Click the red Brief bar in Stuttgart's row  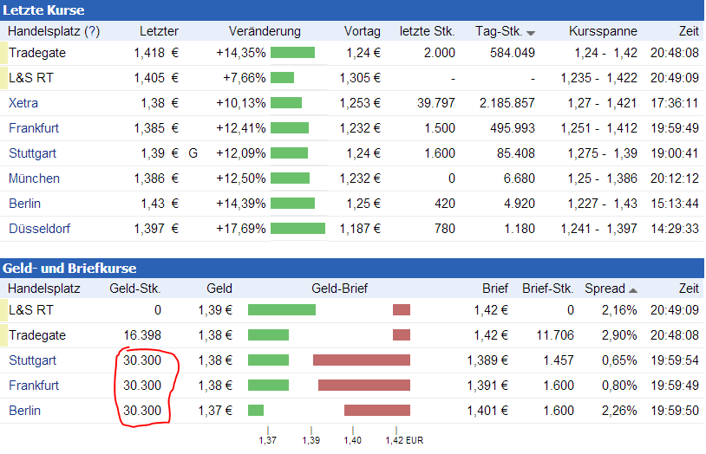[361, 360]
